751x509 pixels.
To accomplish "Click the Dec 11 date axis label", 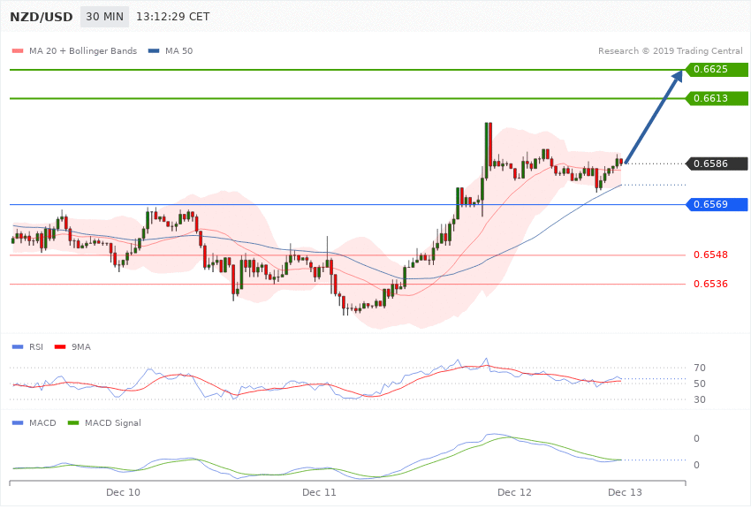I will pyautogui.click(x=319, y=492).
